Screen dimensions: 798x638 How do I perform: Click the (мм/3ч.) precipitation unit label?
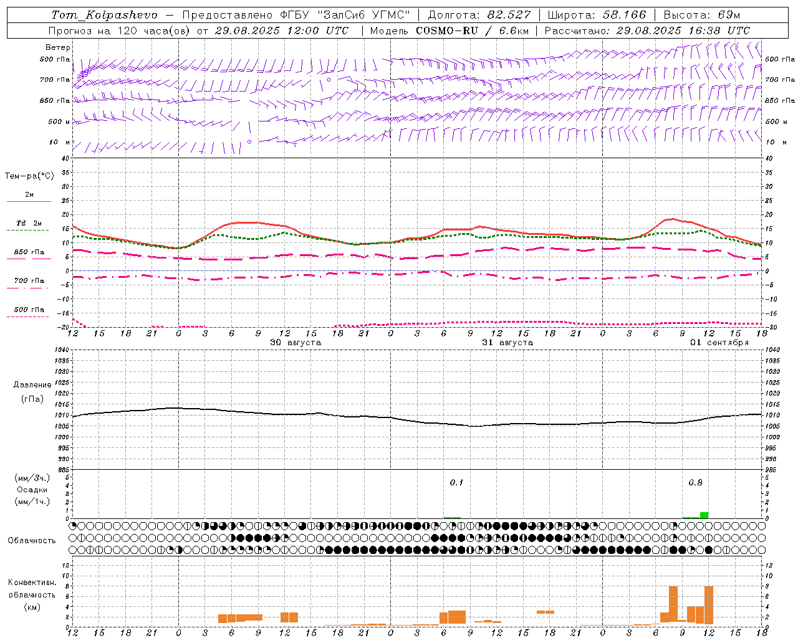pos(32,478)
